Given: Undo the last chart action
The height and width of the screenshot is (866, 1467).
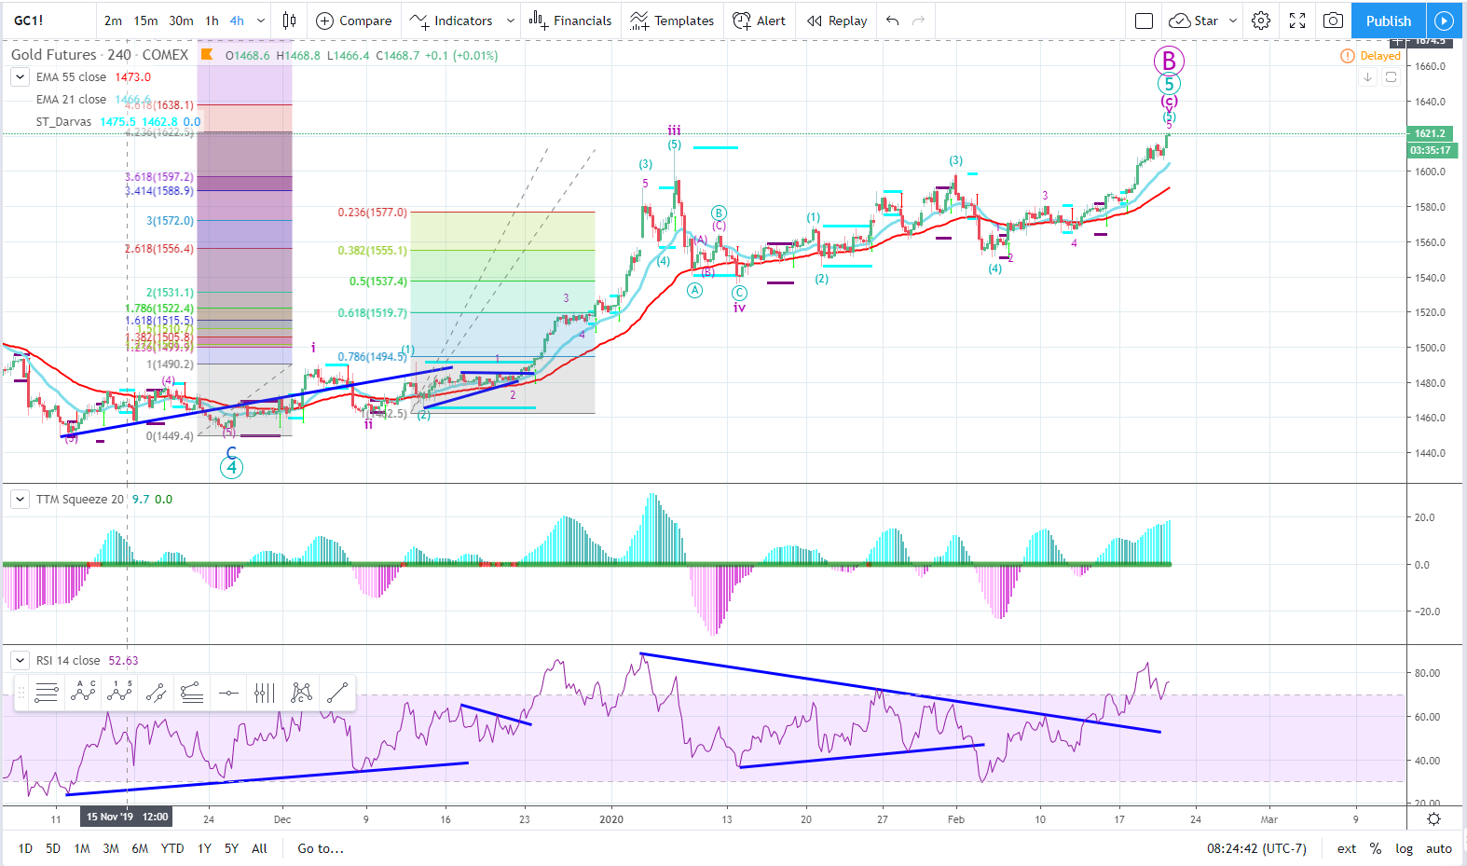Looking at the screenshot, I should [x=893, y=21].
